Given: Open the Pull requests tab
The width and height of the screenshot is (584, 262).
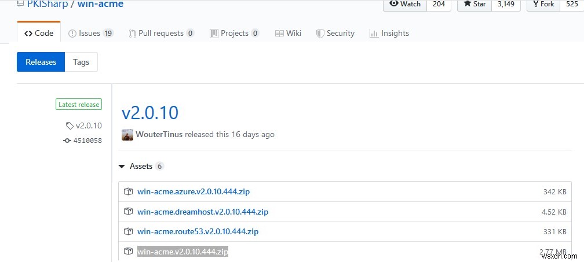Looking at the screenshot, I should pyautogui.click(x=161, y=33).
